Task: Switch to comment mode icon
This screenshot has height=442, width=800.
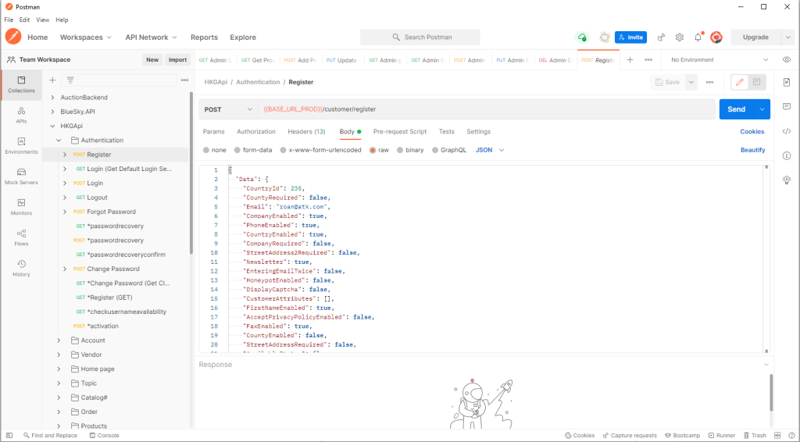Action: [756, 82]
